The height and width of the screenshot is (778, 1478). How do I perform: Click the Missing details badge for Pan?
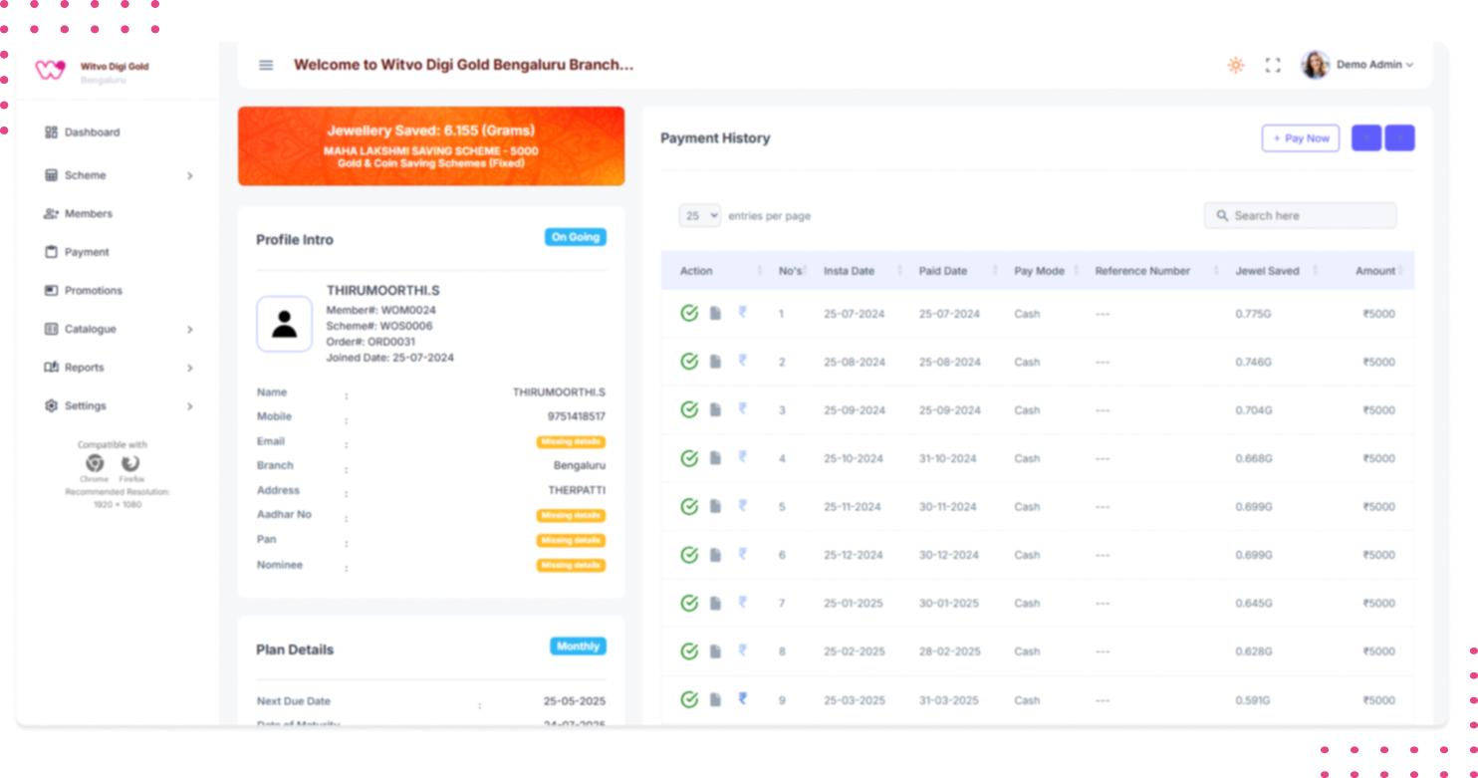click(571, 540)
